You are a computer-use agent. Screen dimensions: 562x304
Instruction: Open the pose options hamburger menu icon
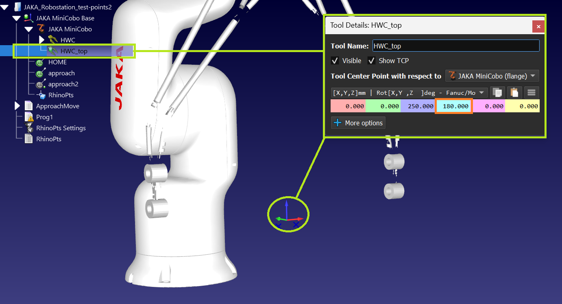tap(531, 92)
